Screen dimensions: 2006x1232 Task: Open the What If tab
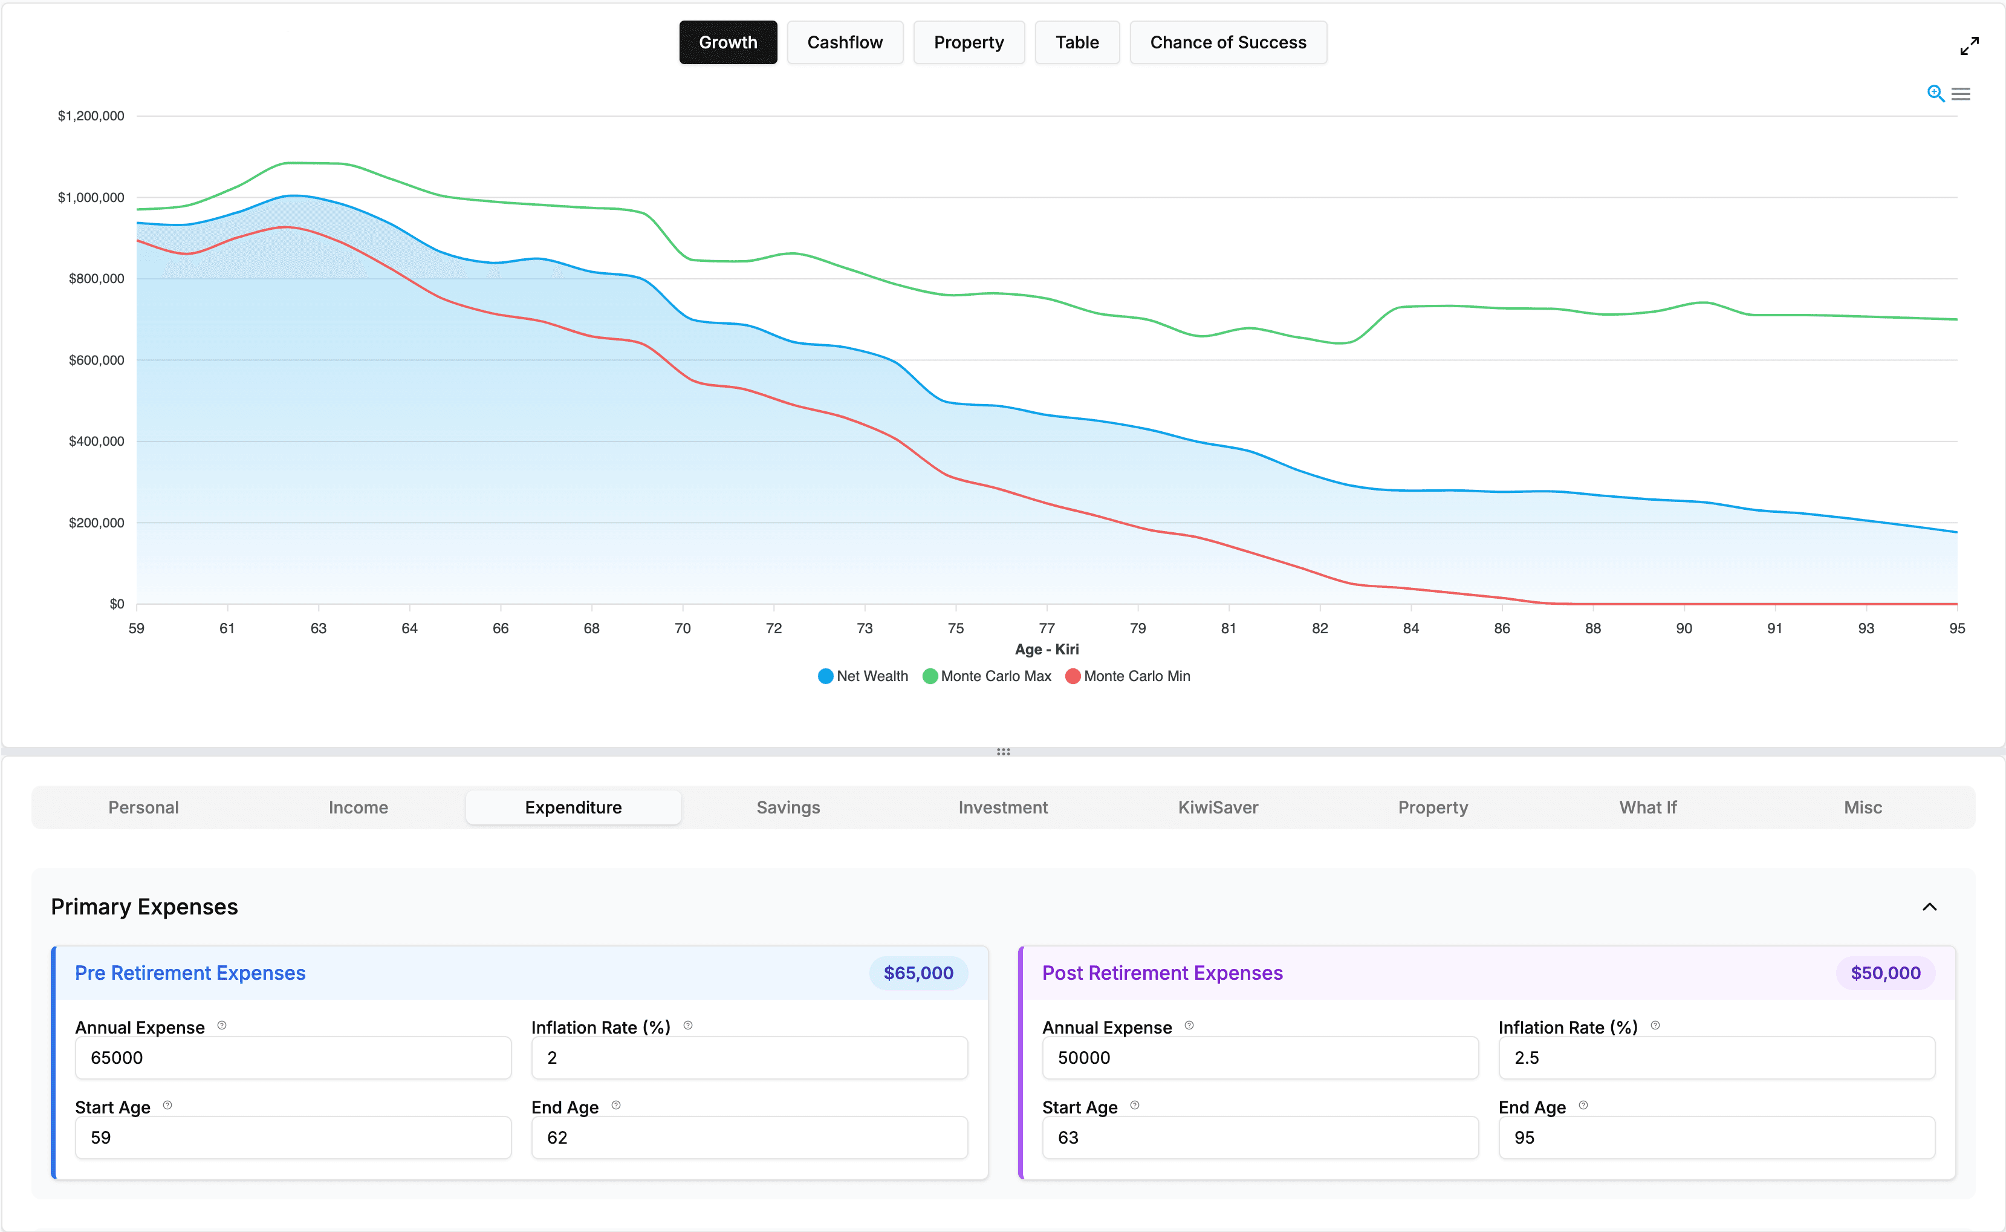tap(1647, 807)
